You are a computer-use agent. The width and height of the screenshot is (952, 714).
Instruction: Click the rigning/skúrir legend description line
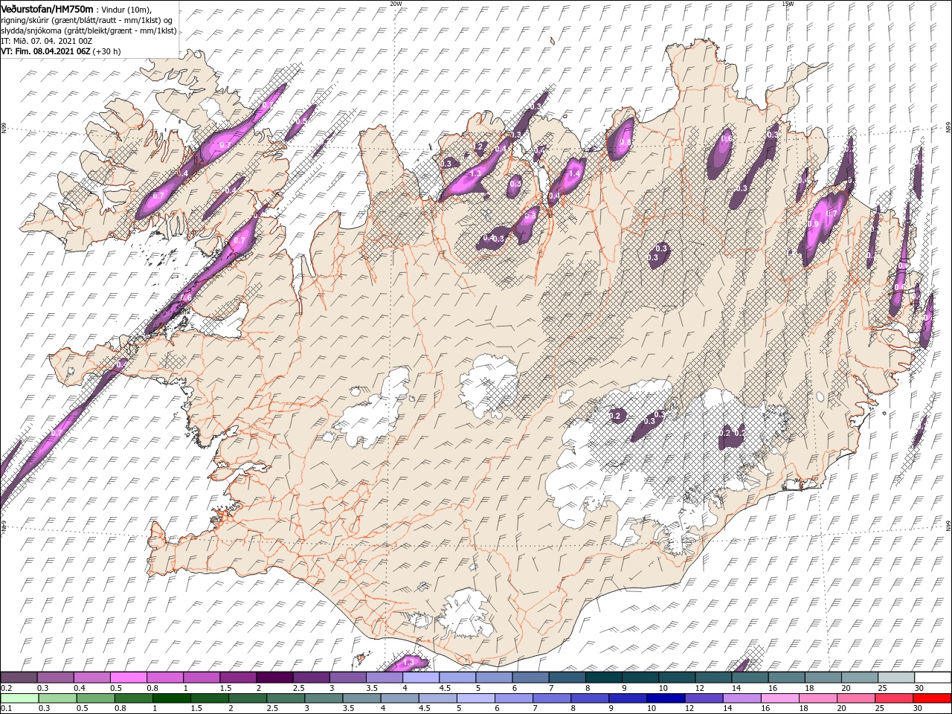tap(86, 20)
